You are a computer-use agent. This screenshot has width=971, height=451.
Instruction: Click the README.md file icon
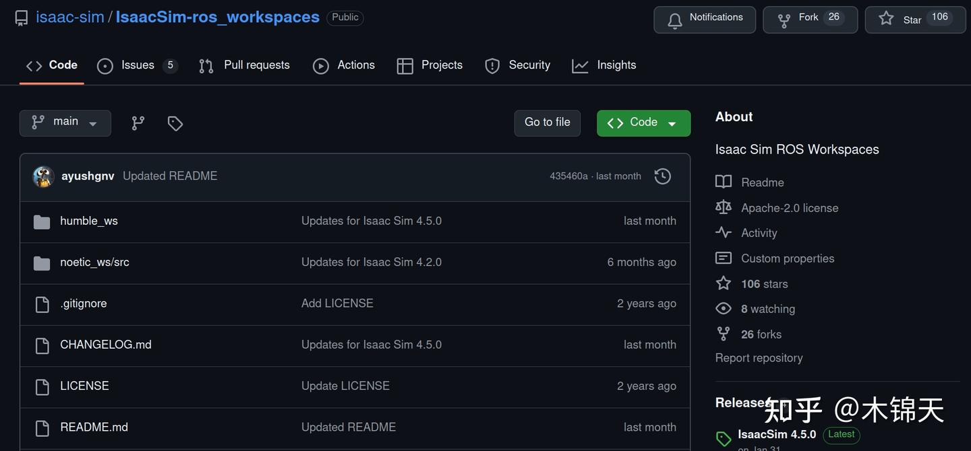click(x=42, y=427)
